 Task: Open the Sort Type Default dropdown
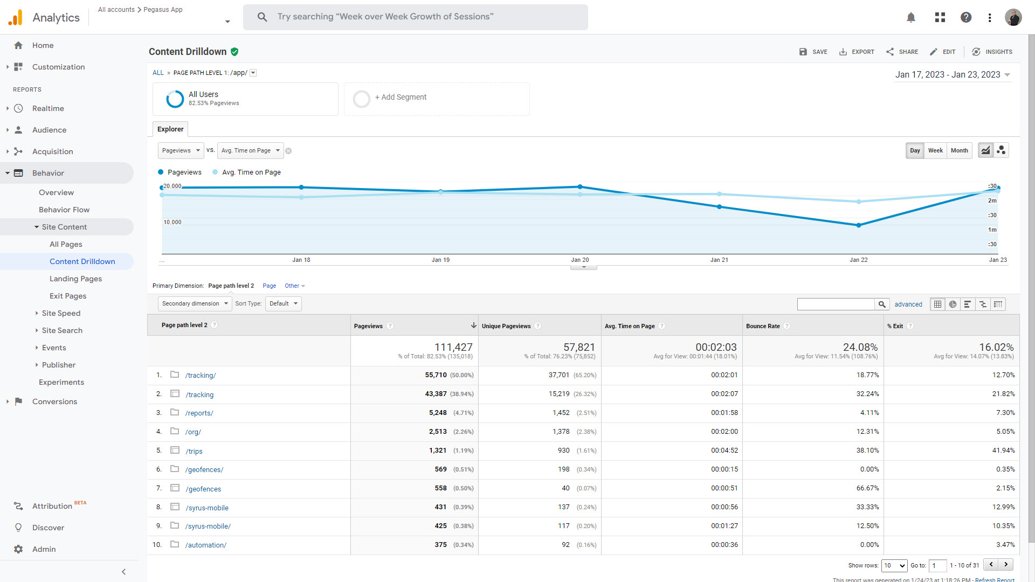pos(283,303)
